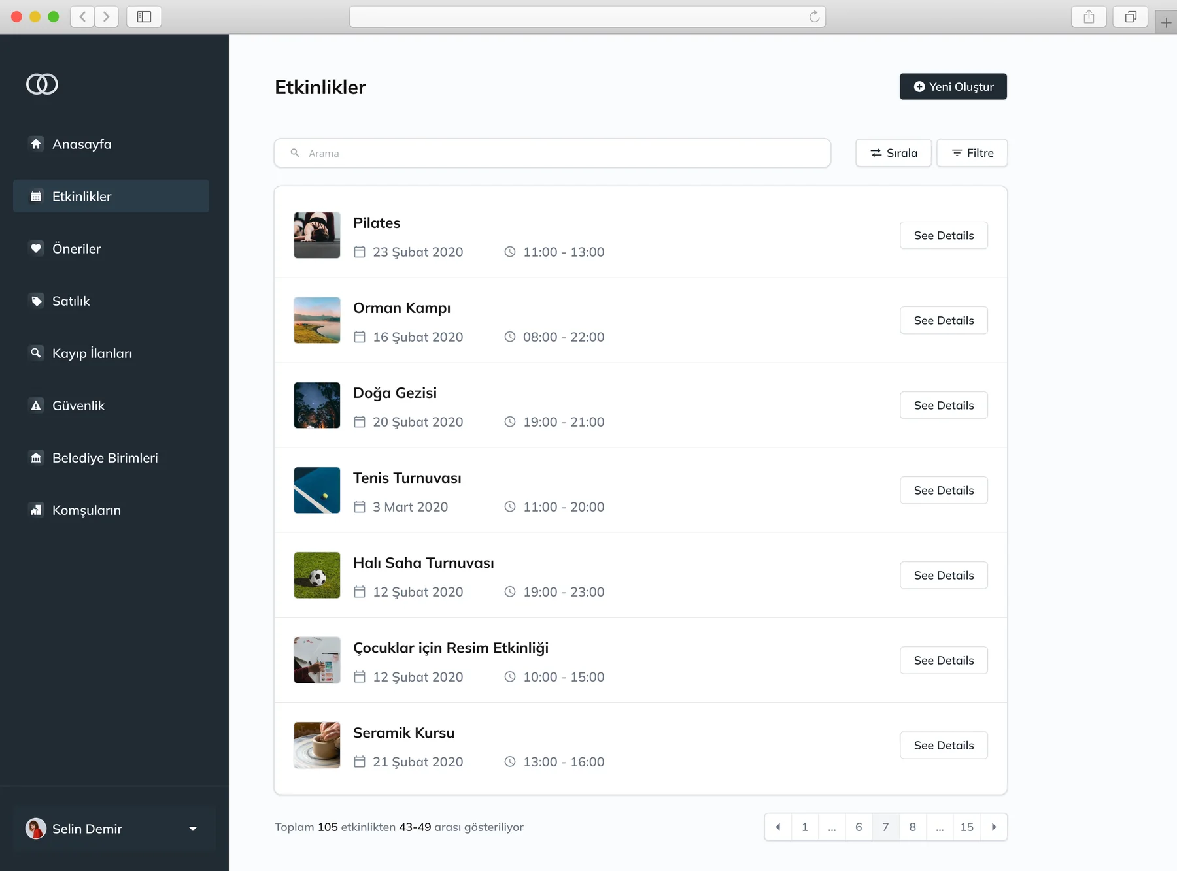Image resolution: width=1177 pixels, height=871 pixels.
Task: Click Yeni Oluştur button
Action: (953, 87)
